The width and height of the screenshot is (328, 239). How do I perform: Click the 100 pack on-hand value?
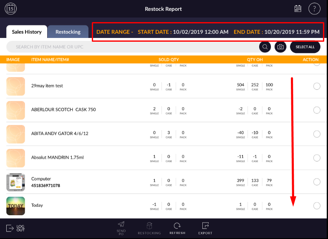[x=269, y=85]
